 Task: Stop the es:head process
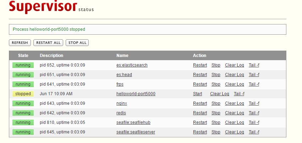point(216,75)
